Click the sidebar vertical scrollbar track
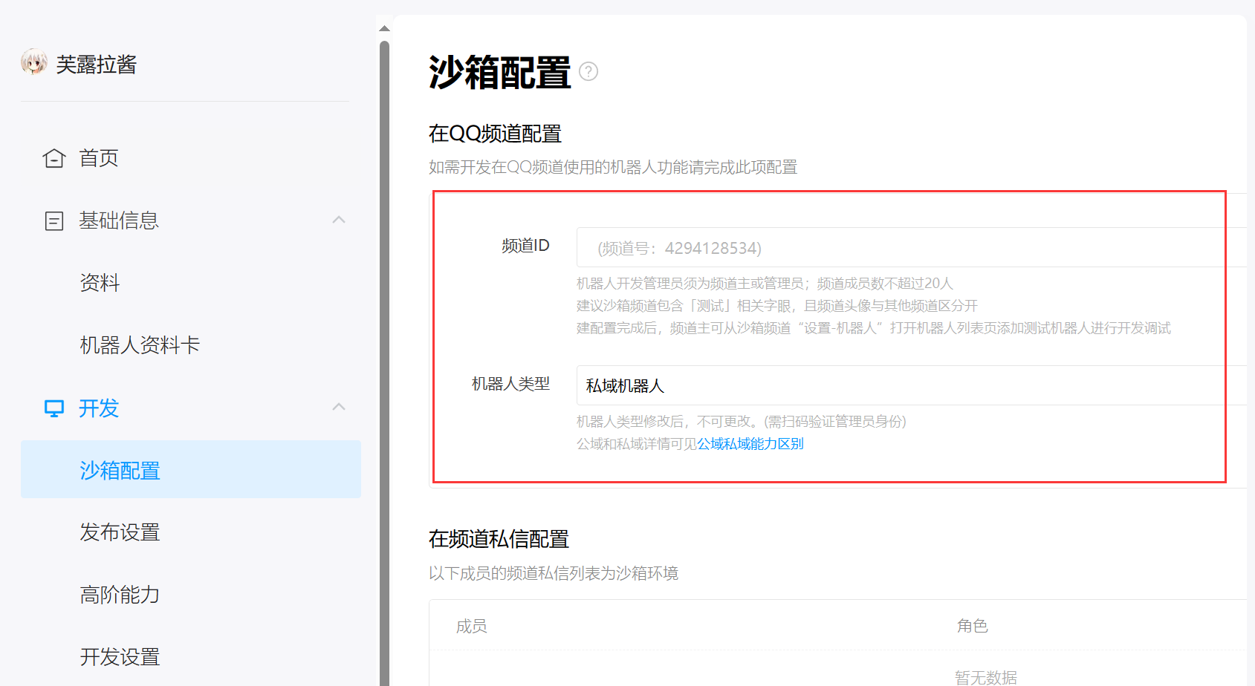This screenshot has height=686, width=1255. 384,362
